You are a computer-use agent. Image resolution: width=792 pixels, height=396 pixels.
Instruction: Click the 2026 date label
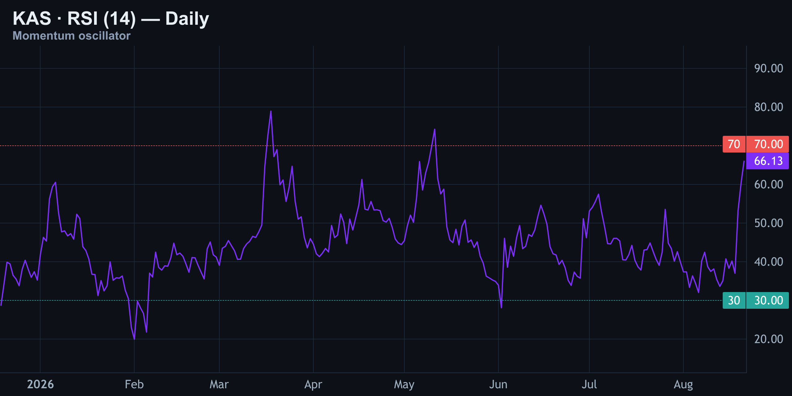click(40, 384)
